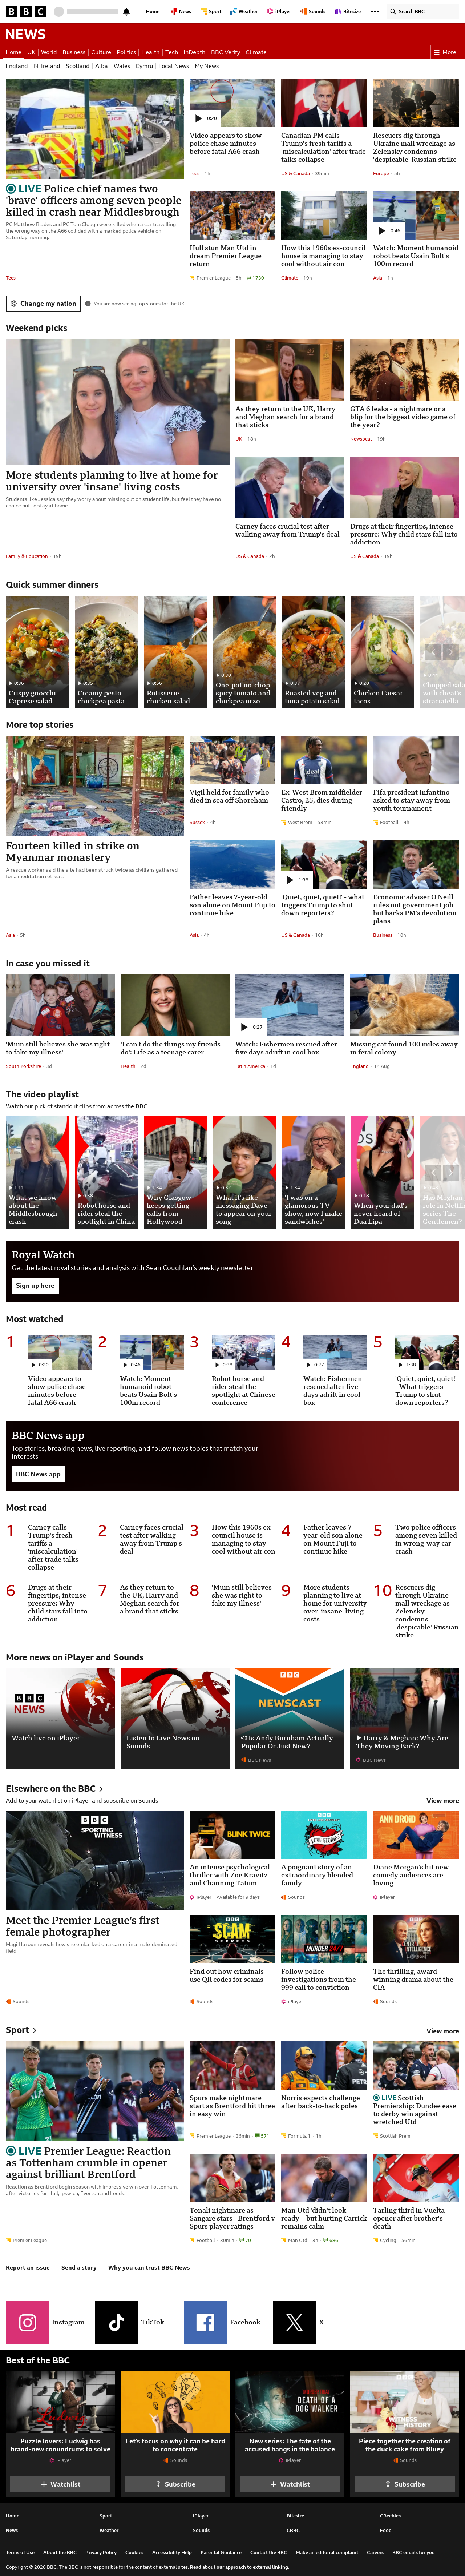Screen dimensions: 465x2576
Task: Open Accessibility Help in the footer
Action: click(172, 2552)
